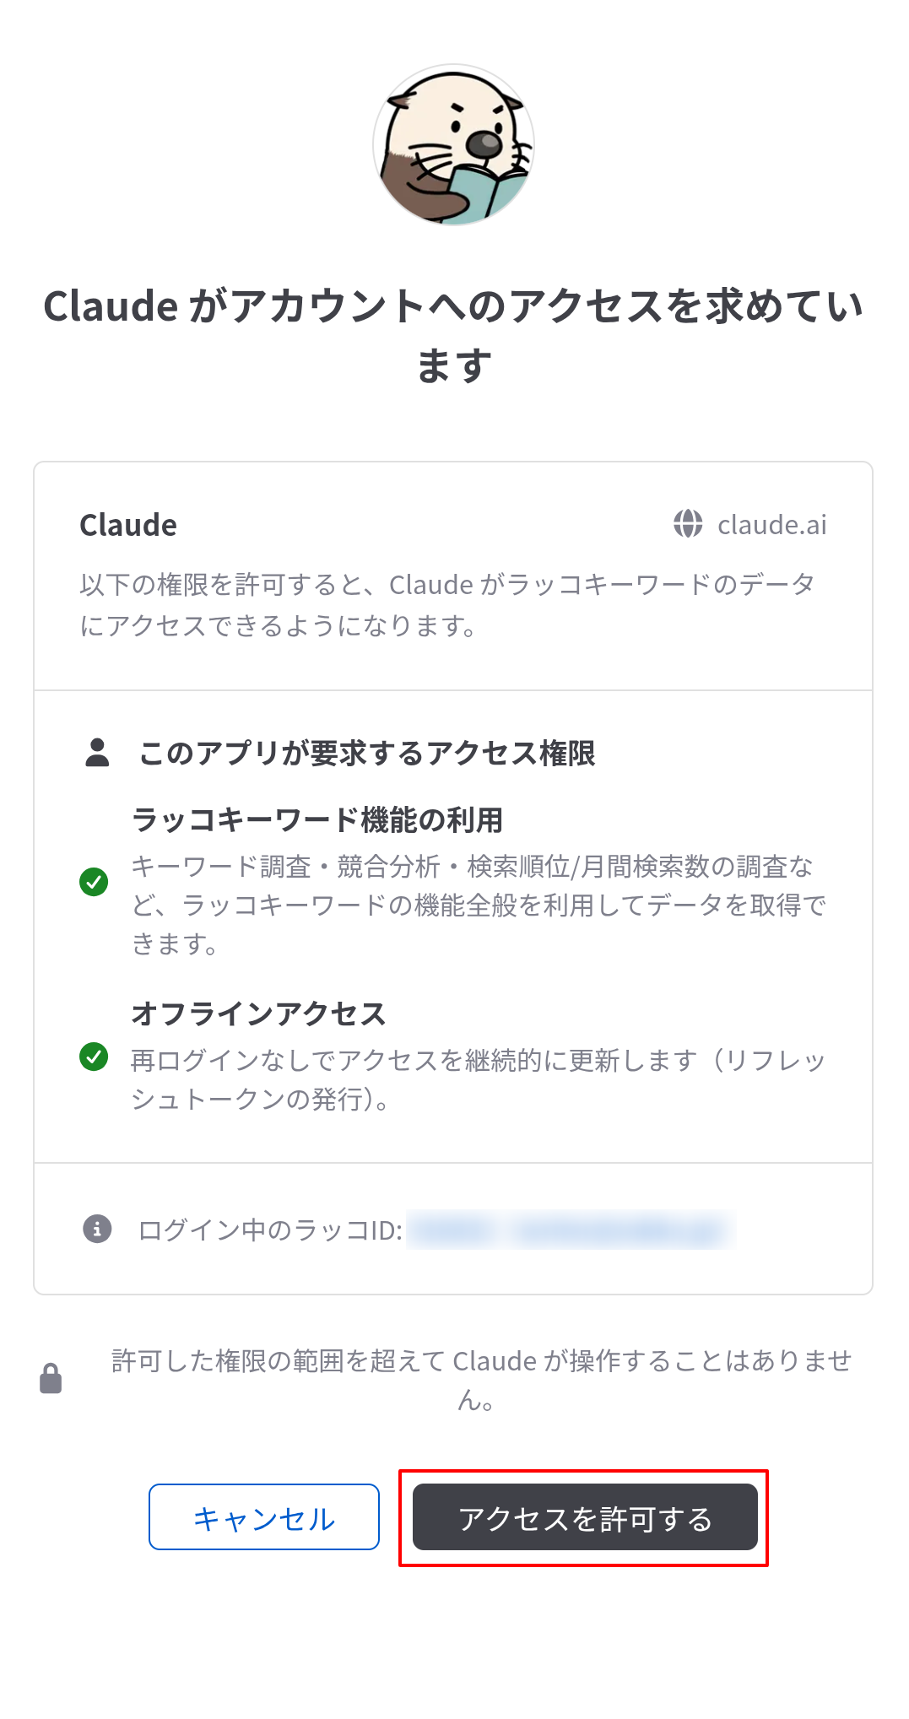Click the green checkmark for ラッコキーワード機能の利用
The image size is (909, 1719).
[x=94, y=882]
